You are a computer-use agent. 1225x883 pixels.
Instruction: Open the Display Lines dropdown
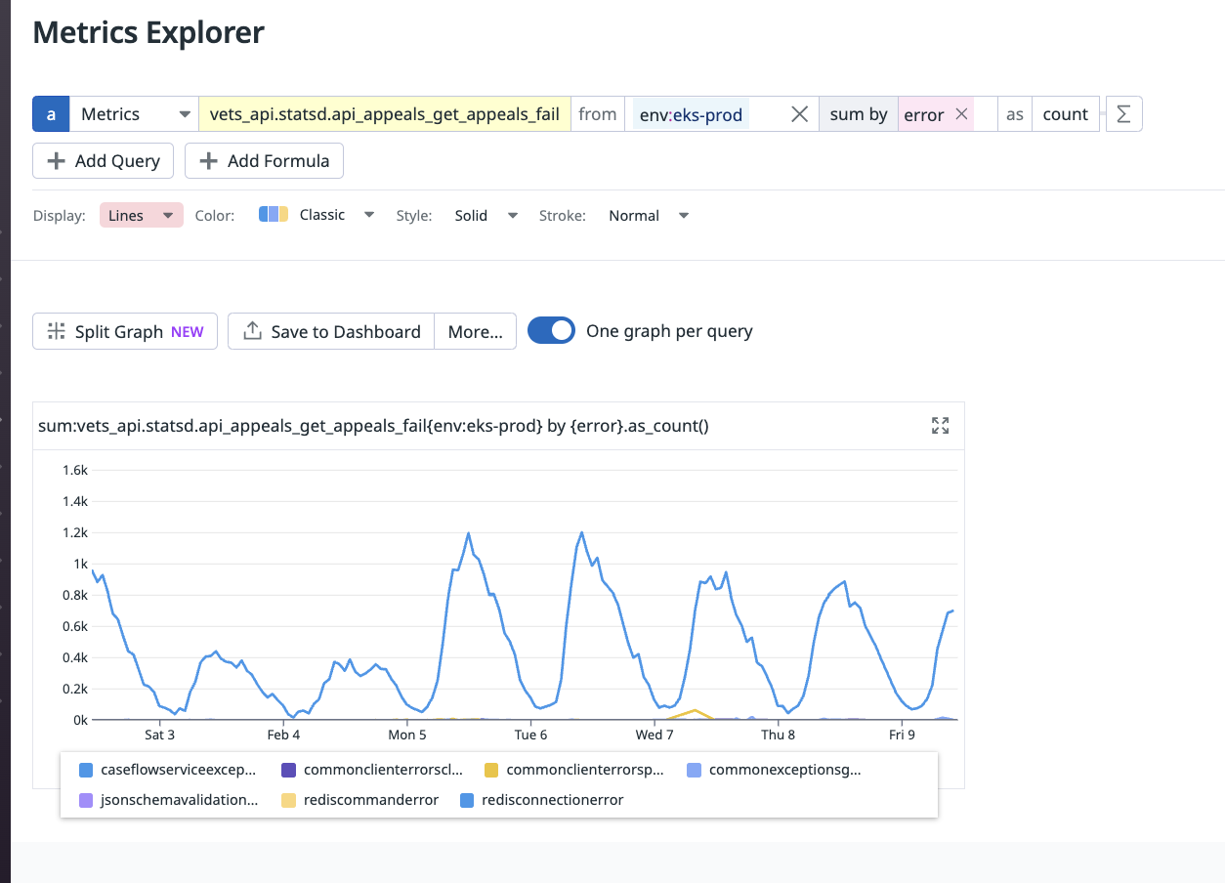click(141, 215)
